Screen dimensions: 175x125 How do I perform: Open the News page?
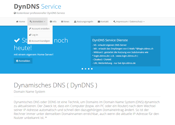(x=65, y=21)
